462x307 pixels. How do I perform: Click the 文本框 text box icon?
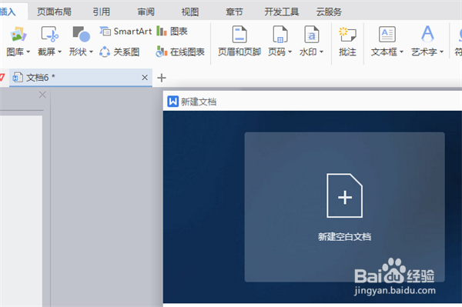(x=387, y=35)
